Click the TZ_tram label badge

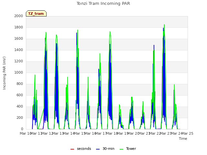tap(36, 14)
